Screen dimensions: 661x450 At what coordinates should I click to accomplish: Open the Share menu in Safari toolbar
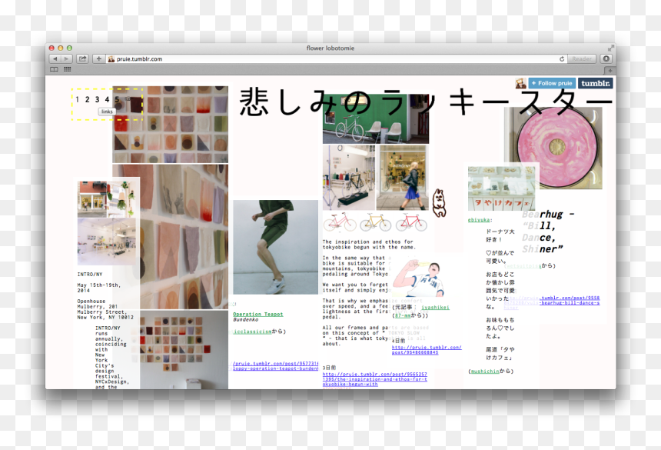coord(83,59)
